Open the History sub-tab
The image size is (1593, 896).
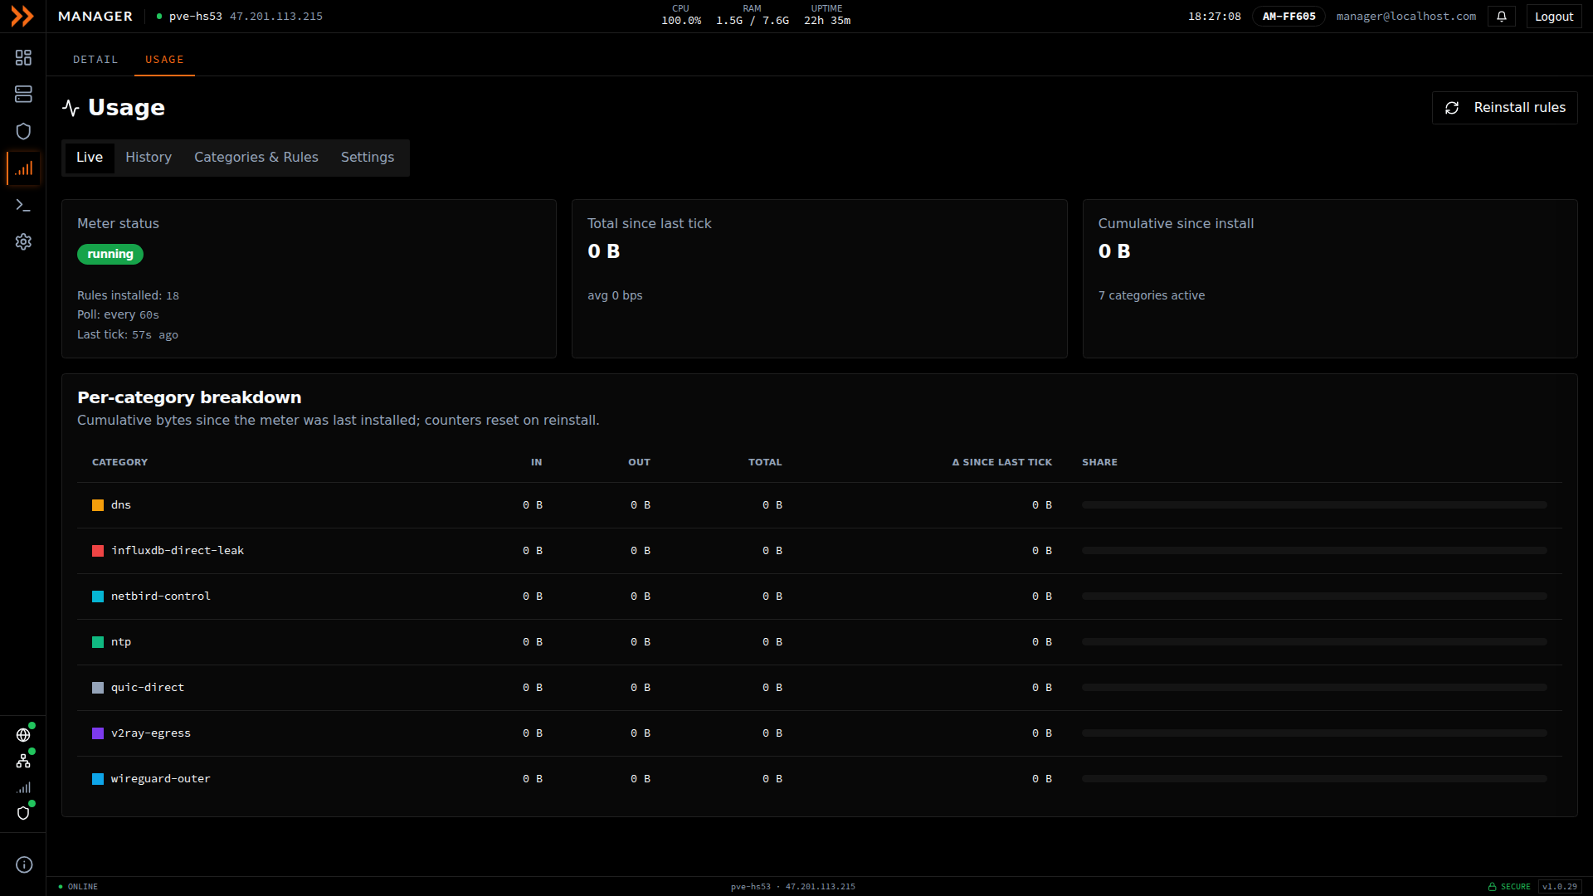(x=149, y=158)
